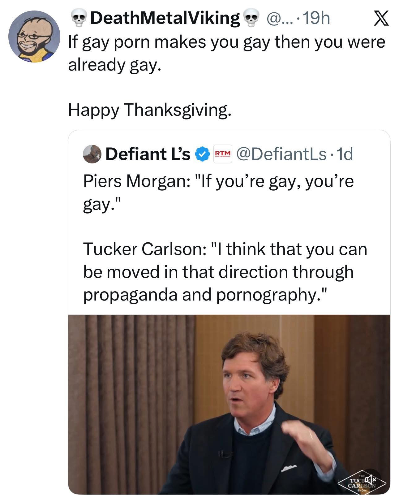Open the quoted Piers Morgan quote text
This screenshot has width=399, height=498.
pos(218,192)
